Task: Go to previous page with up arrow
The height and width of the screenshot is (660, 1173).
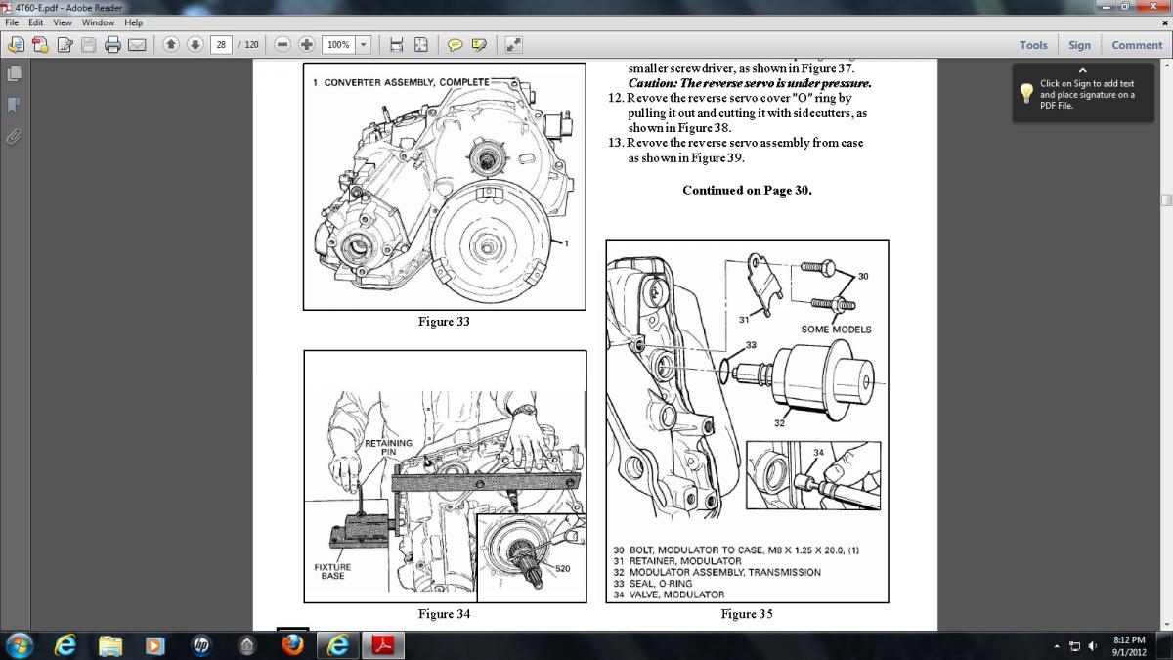Action: (171, 45)
